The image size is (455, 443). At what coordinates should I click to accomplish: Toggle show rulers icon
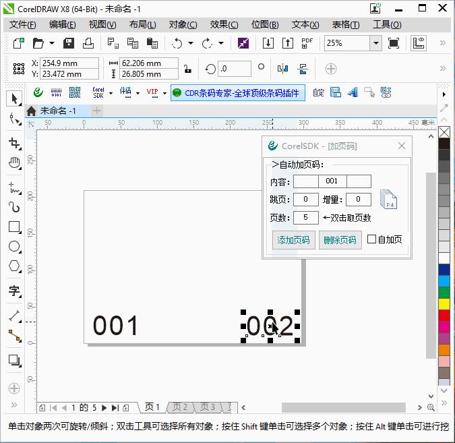pyautogui.click(x=418, y=43)
